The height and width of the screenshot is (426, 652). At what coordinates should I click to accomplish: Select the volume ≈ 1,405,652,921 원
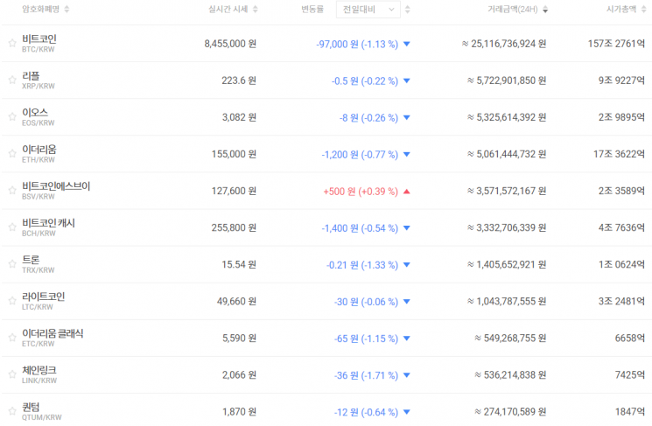coord(507,264)
